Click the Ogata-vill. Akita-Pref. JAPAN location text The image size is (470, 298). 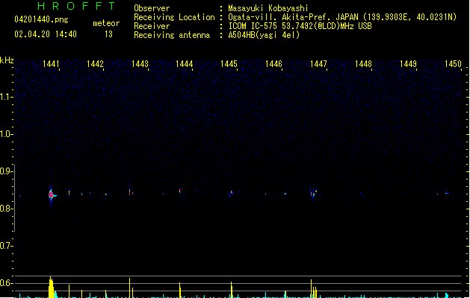(x=293, y=17)
